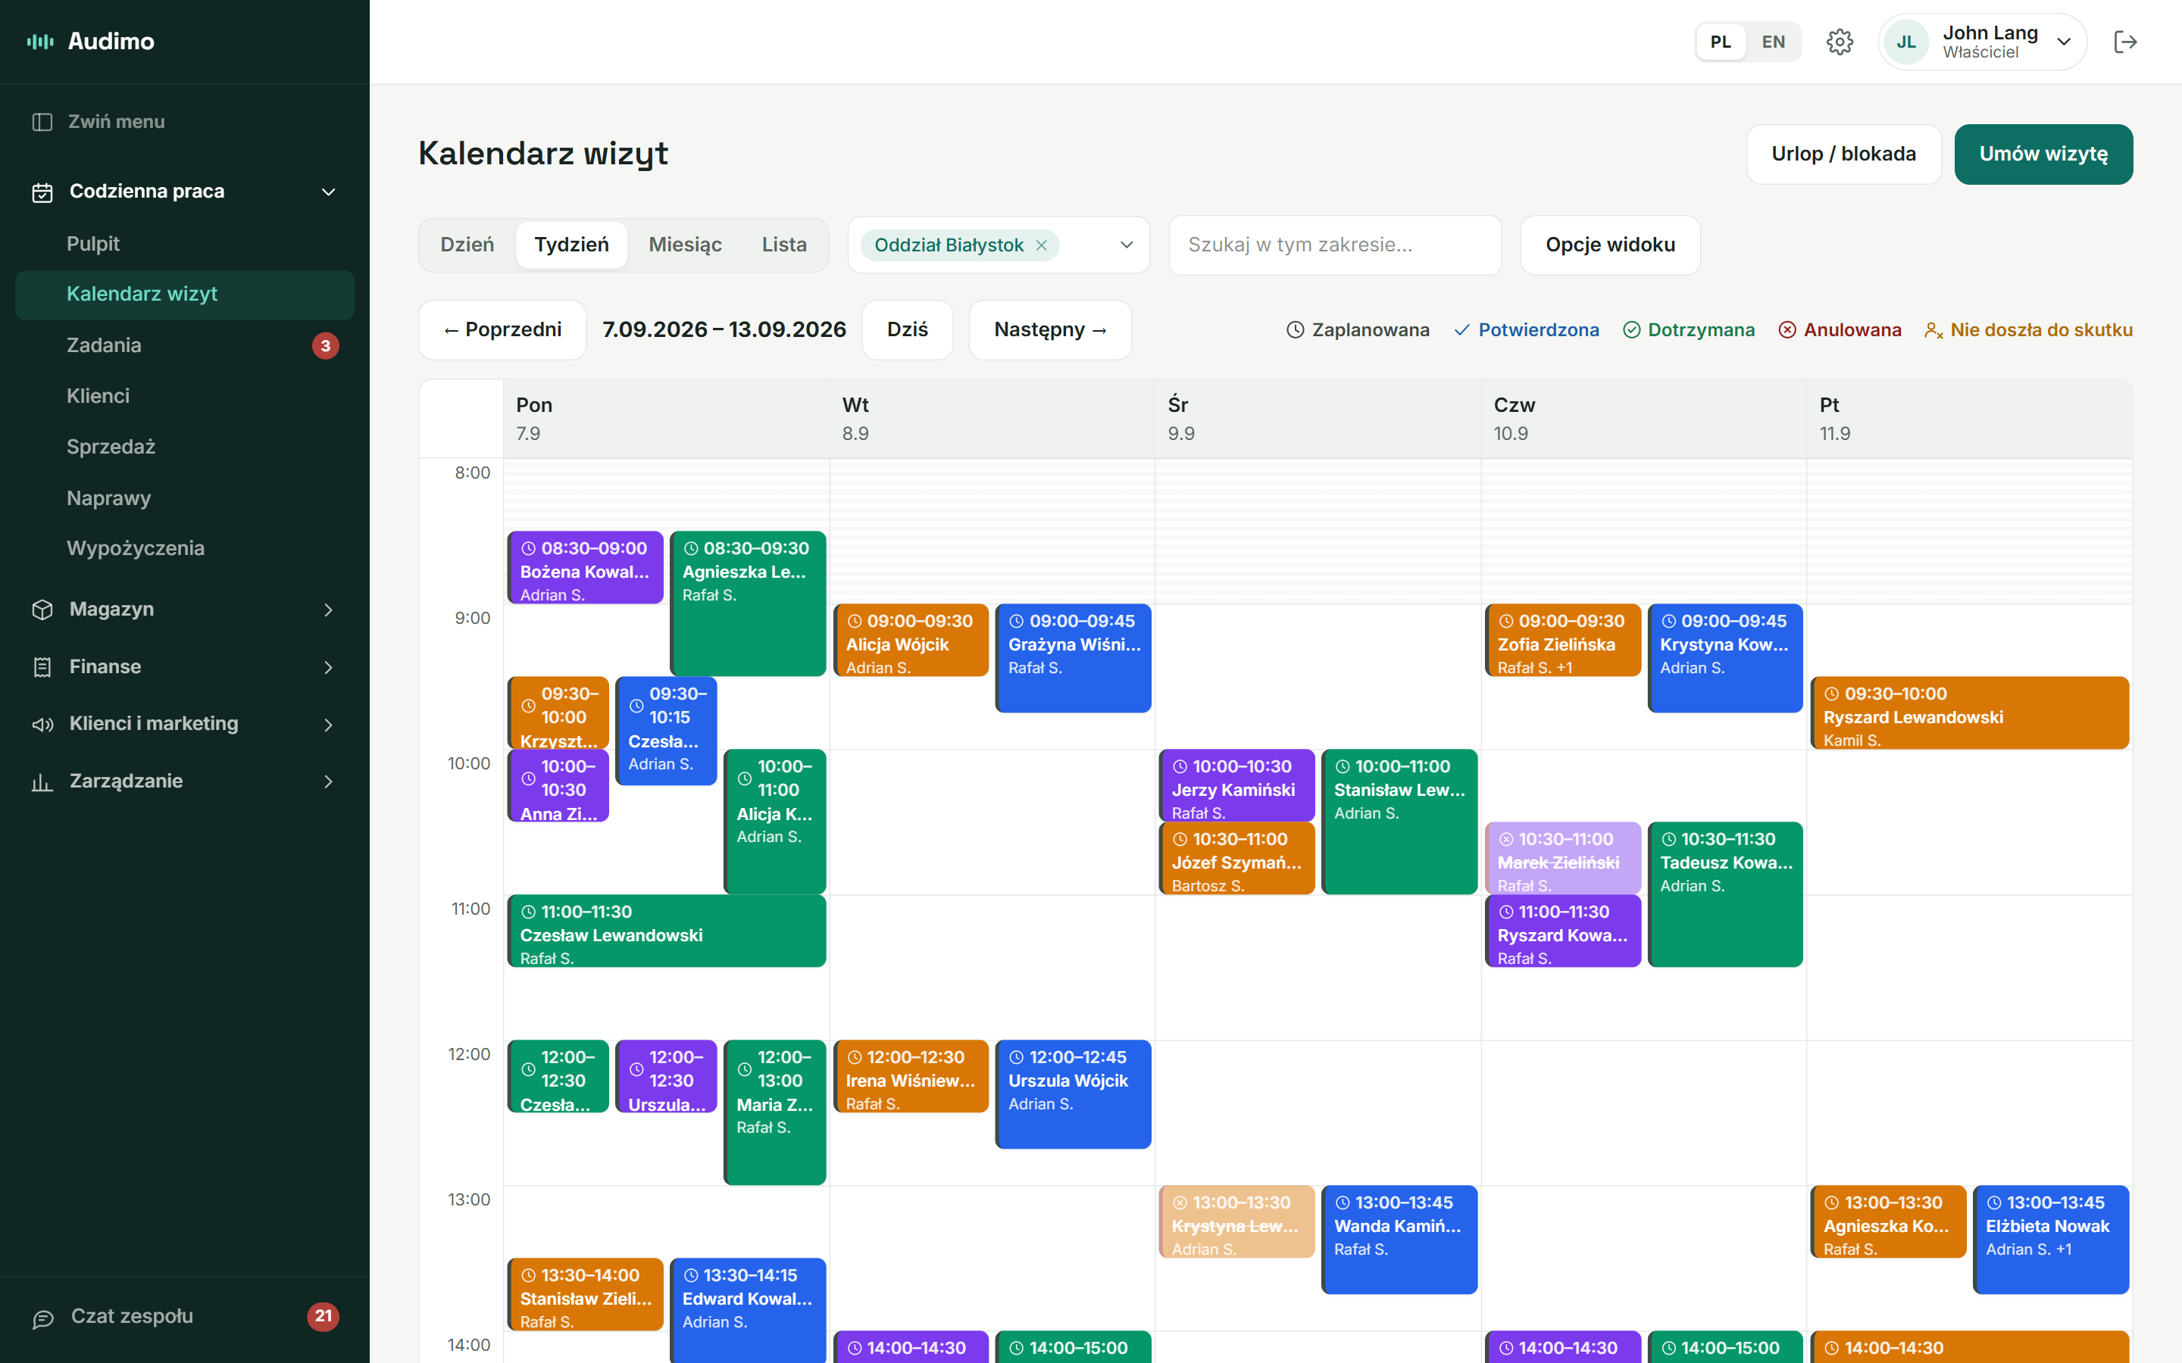Viewport: 2182px width, 1363px height.
Task: Go to Następny week
Action: (1049, 330)
